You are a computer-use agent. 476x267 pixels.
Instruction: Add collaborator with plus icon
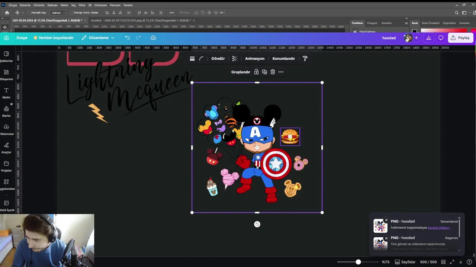pyautogui.click(x=416, y=38)
